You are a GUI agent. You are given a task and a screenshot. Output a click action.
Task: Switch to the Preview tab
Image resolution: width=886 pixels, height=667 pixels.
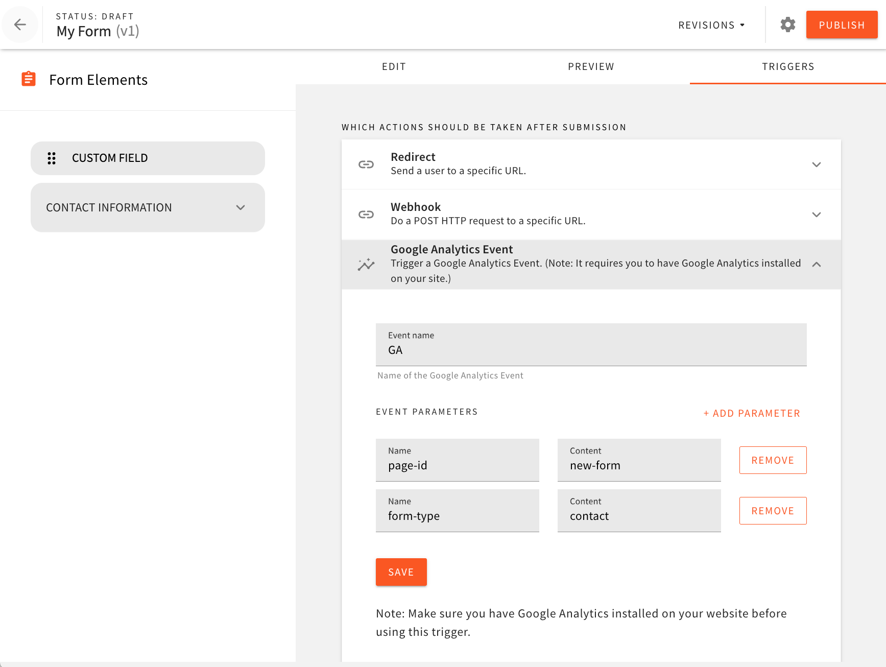tap(590, 66)
